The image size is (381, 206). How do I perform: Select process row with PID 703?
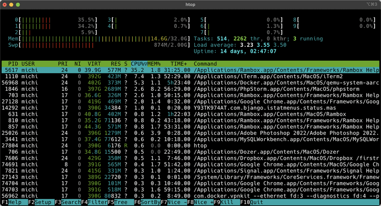(x=190, y=95)
